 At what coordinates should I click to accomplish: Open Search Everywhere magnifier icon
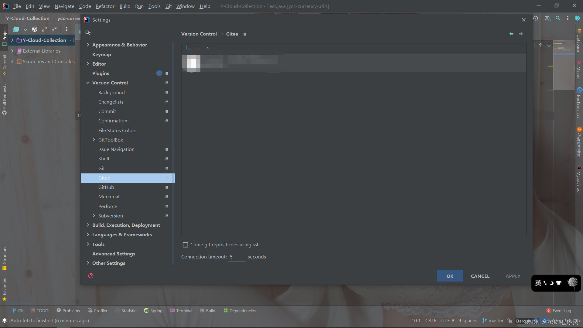coord(558,18)
